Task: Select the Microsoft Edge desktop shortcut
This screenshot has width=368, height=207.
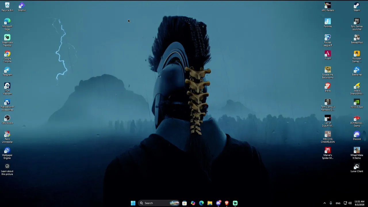Action: click(x=7, y=24)
